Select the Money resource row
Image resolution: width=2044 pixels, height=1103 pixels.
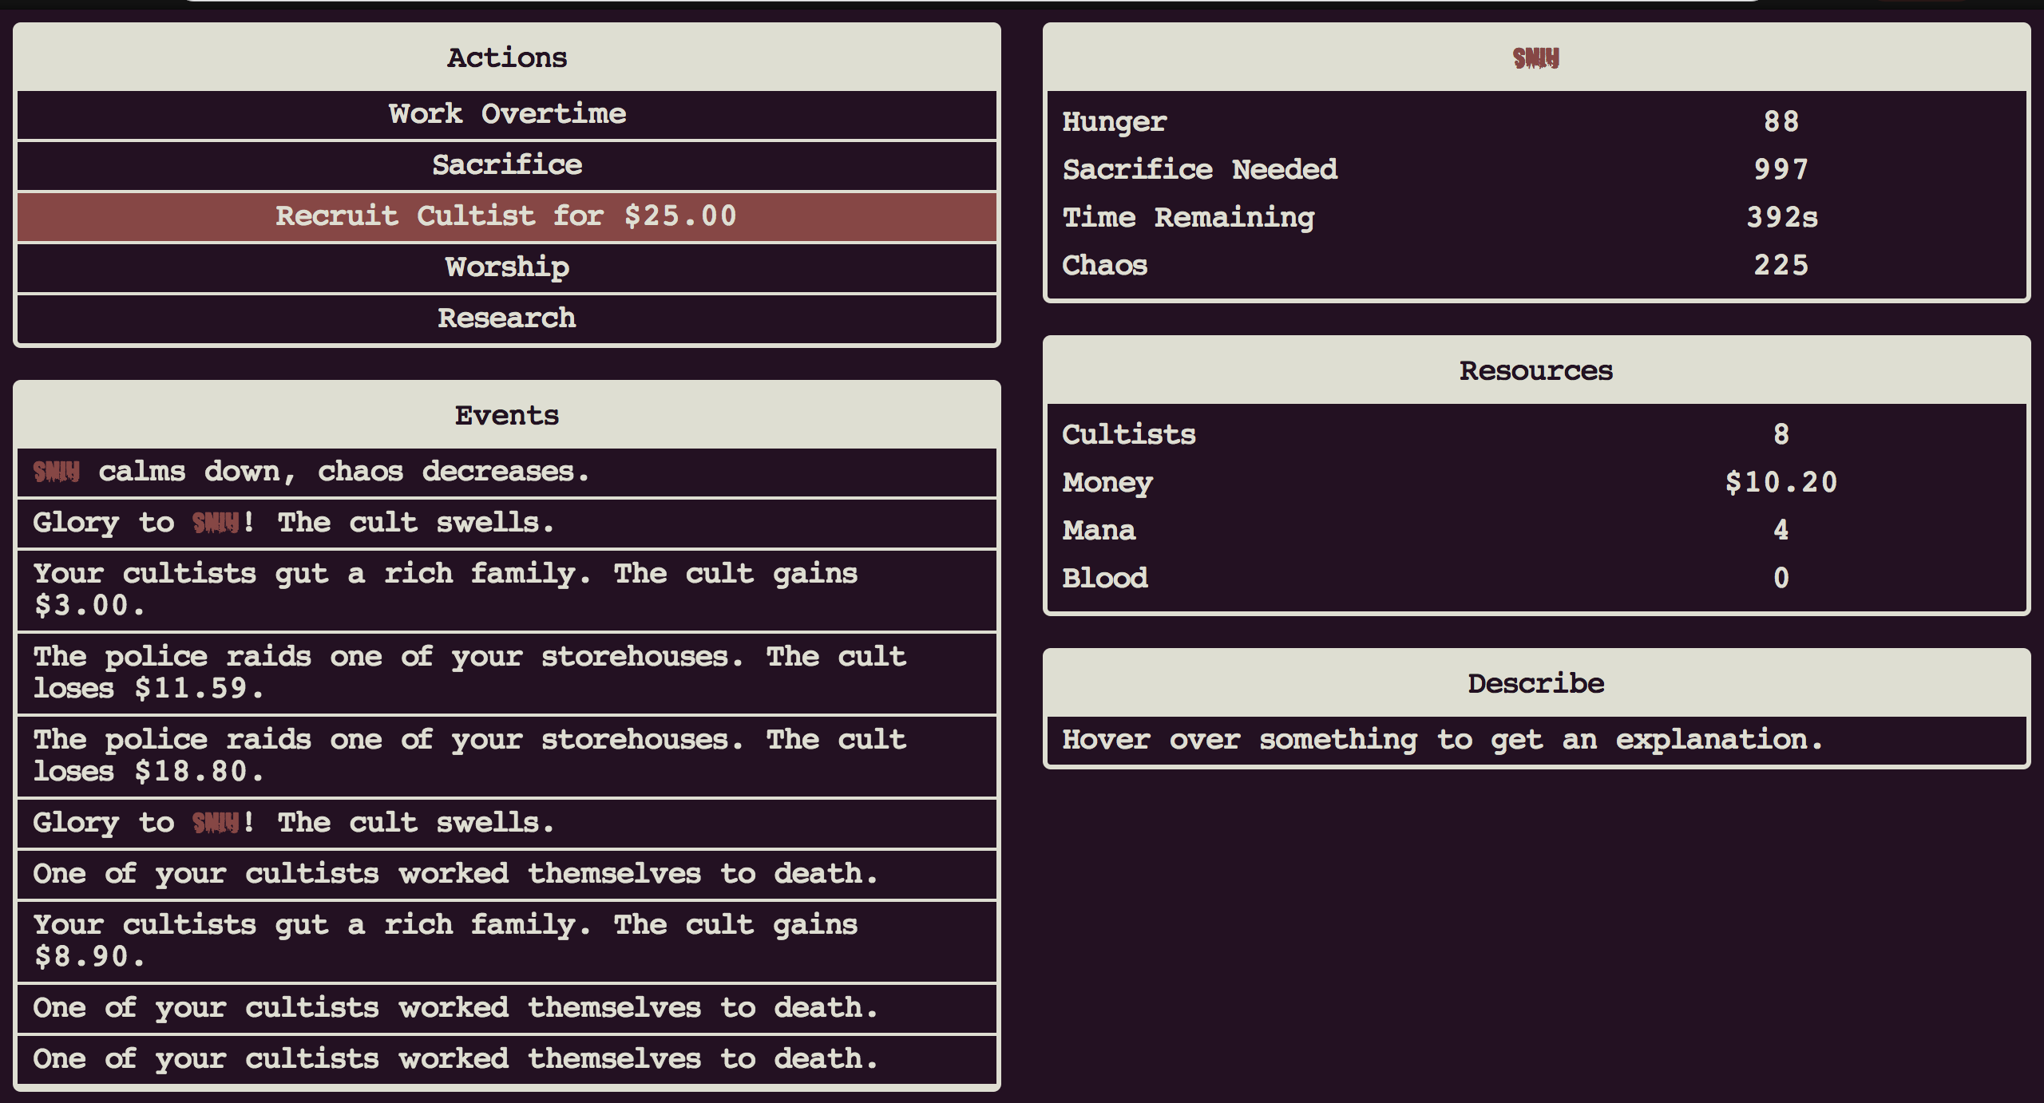1536,482
